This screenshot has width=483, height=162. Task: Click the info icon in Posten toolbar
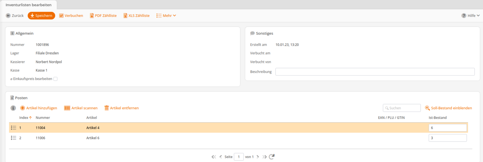point(13,108)
